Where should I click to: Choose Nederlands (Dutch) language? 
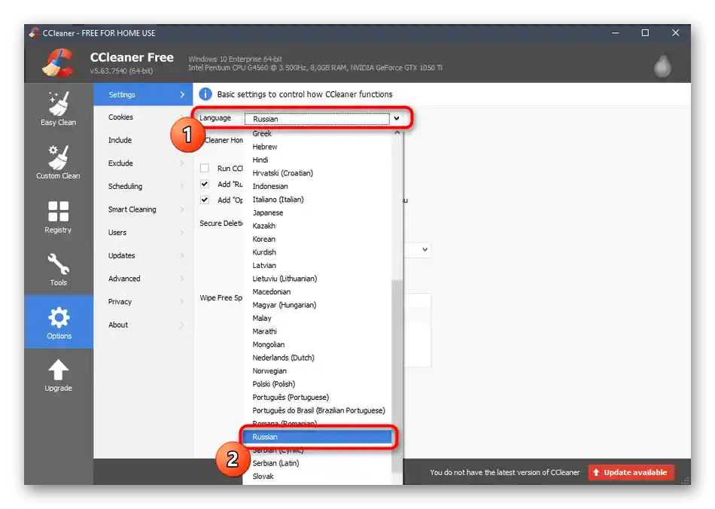pyautogui.click(x=317, y=358)
